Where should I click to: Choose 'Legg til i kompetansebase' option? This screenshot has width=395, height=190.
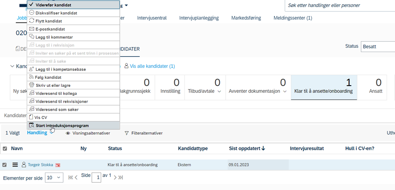(73, 69)
